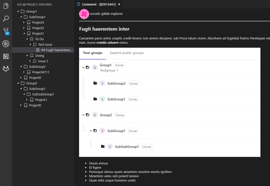The image size is (270, 186).
Task: Open the Extensions view
Action: [x=6, y=56]
